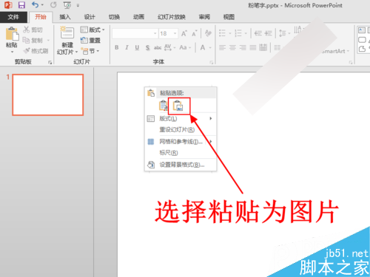Viewport: 370px width, 277px height.
Task: Open the font color dropdown arrow
Action: 210,47
